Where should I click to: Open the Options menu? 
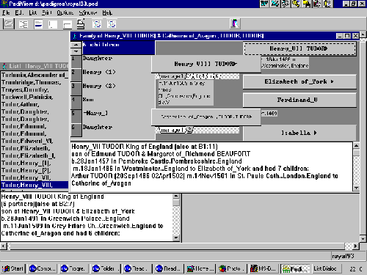point(65,12)
